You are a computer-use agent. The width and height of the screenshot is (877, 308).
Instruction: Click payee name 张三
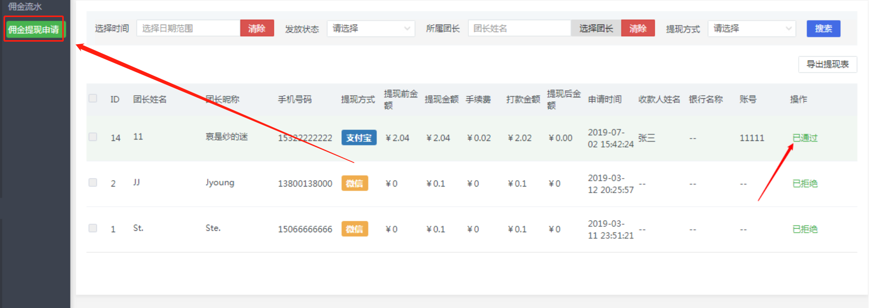(647, 138)
